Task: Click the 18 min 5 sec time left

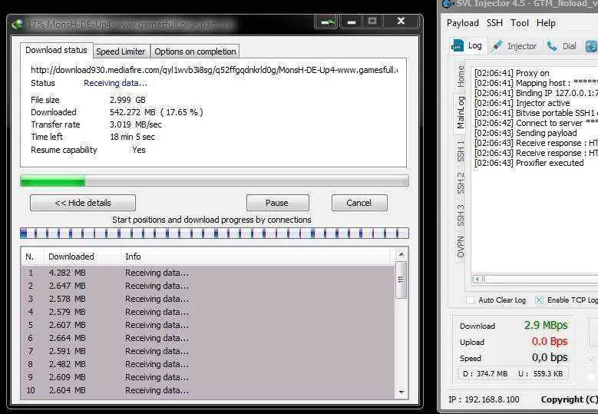Action: [x=132, y=137]
